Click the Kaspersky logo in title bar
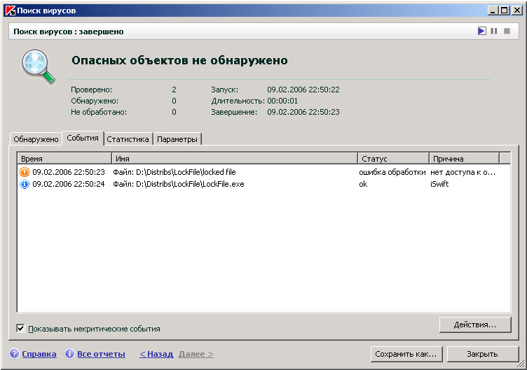Image resolution: width=527 pixels, height=370 pixels. coord(10,10)
